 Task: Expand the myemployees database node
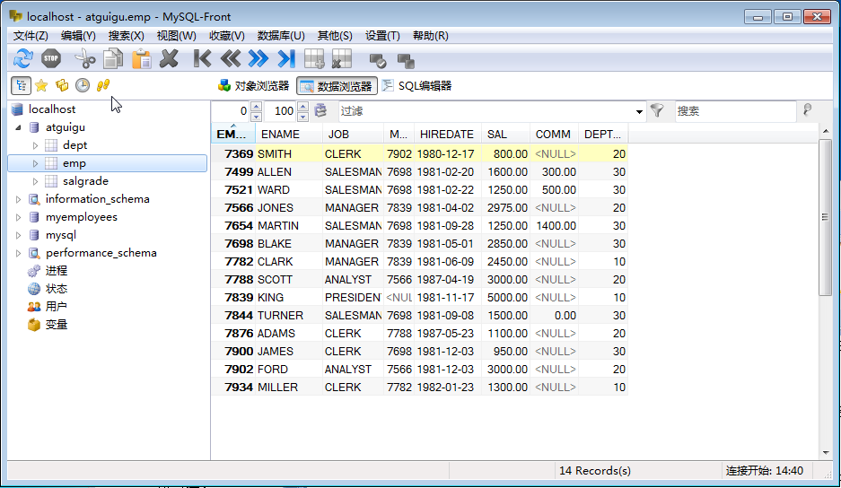tap(18, 217)
